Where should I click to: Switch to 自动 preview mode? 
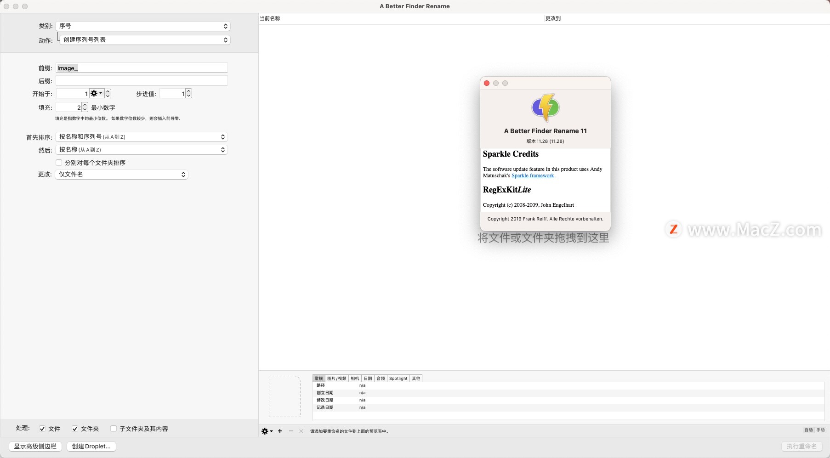click(x=808, y=430)
